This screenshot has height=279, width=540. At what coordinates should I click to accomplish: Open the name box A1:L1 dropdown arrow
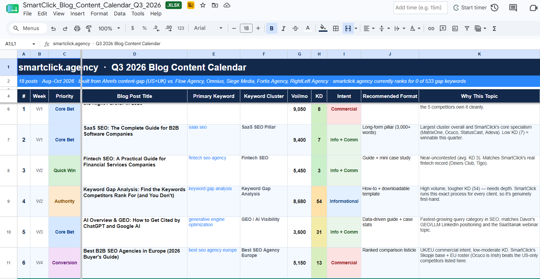34,44
